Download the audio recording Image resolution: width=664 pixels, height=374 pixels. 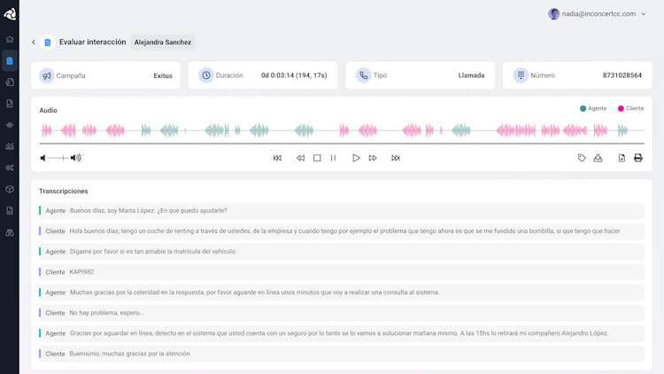[598, 158]
